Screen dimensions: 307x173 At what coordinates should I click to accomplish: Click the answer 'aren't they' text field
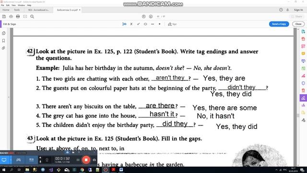[x=170, y=78]
